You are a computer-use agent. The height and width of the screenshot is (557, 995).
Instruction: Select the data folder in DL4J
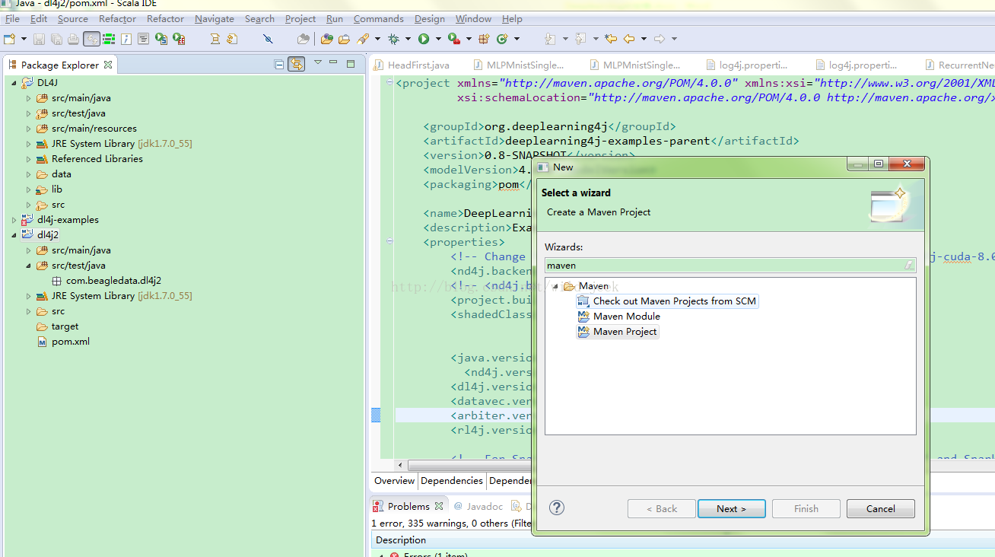click(x=54, y=174)
